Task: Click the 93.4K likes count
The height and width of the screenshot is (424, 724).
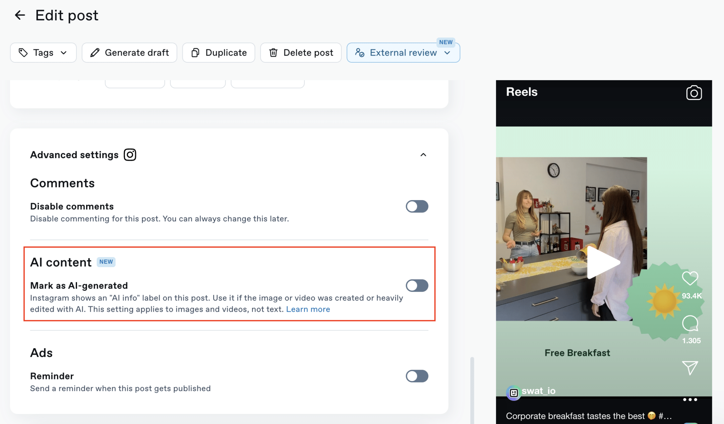Action: pos(691,296)
